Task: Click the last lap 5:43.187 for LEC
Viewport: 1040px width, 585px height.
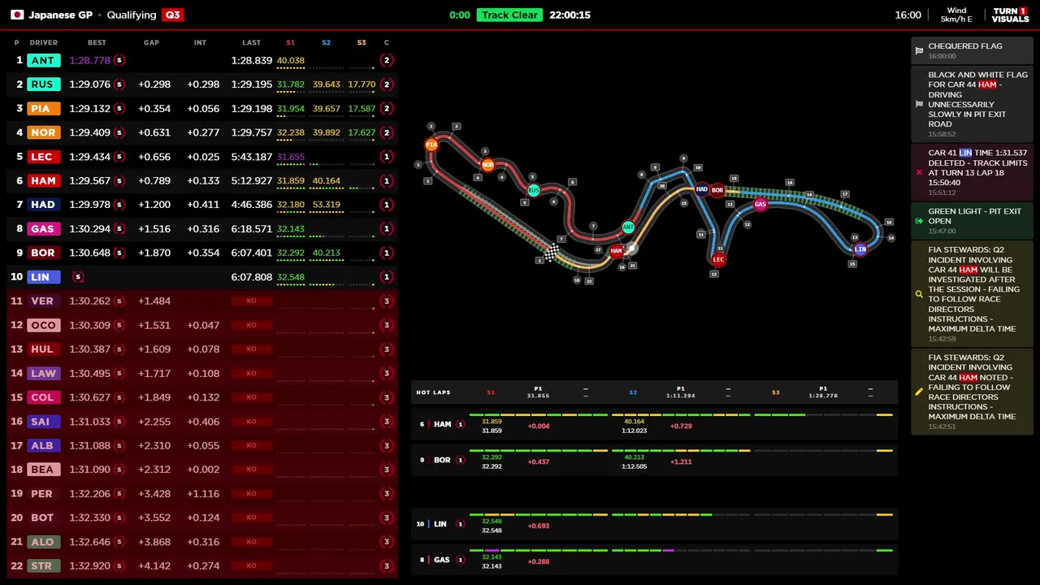Action: coord(251,157)
